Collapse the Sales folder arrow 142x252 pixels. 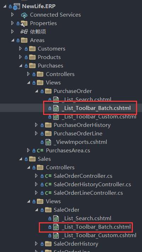click(x=20, y=159)
